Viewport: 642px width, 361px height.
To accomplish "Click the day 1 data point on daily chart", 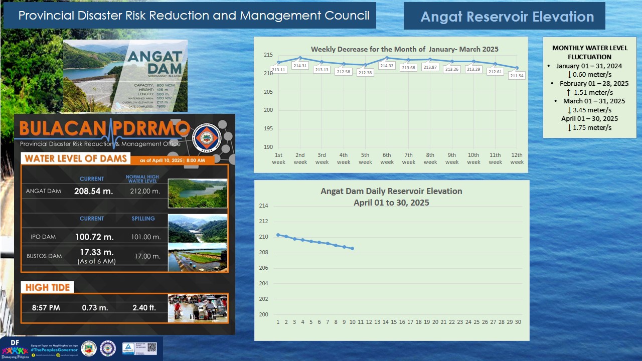I will (x=278, y=235).
